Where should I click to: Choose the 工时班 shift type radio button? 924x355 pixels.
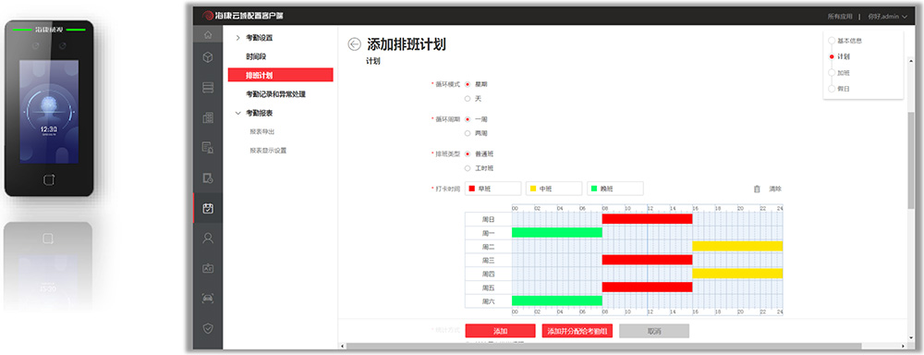point(468,168)
